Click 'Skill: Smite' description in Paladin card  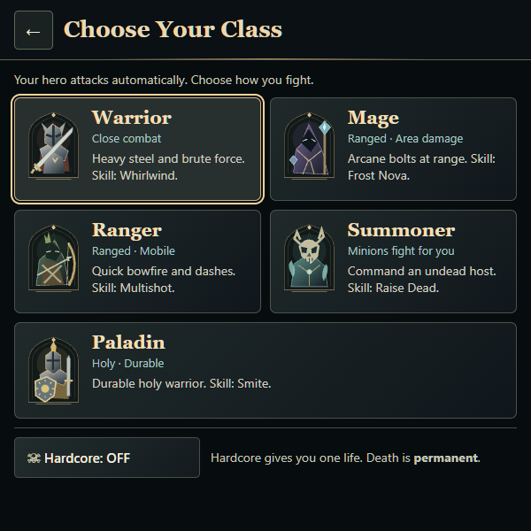click(x=241, y=383)
